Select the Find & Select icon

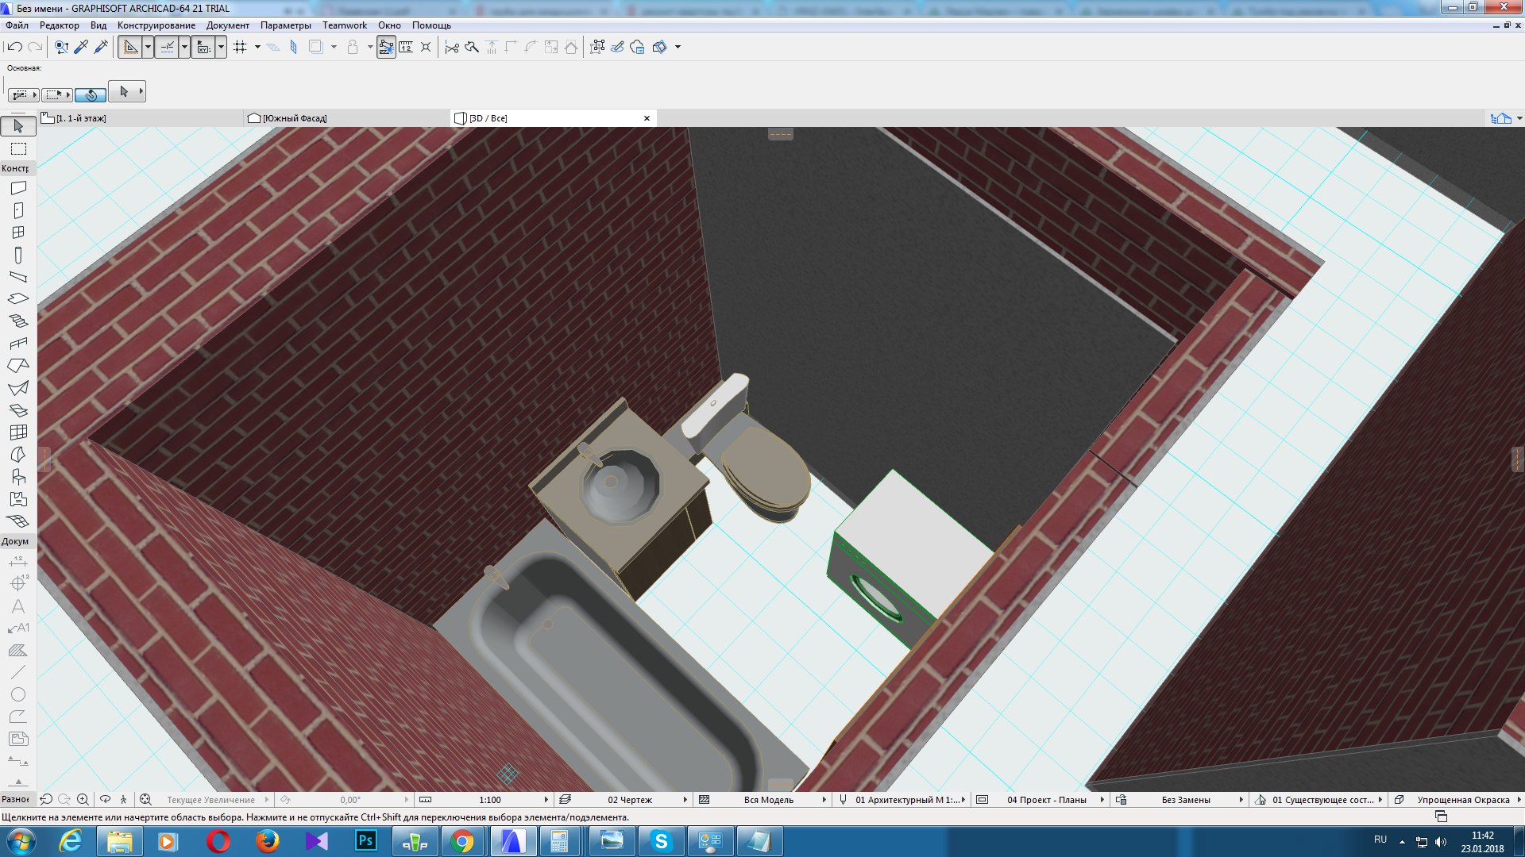61,47
